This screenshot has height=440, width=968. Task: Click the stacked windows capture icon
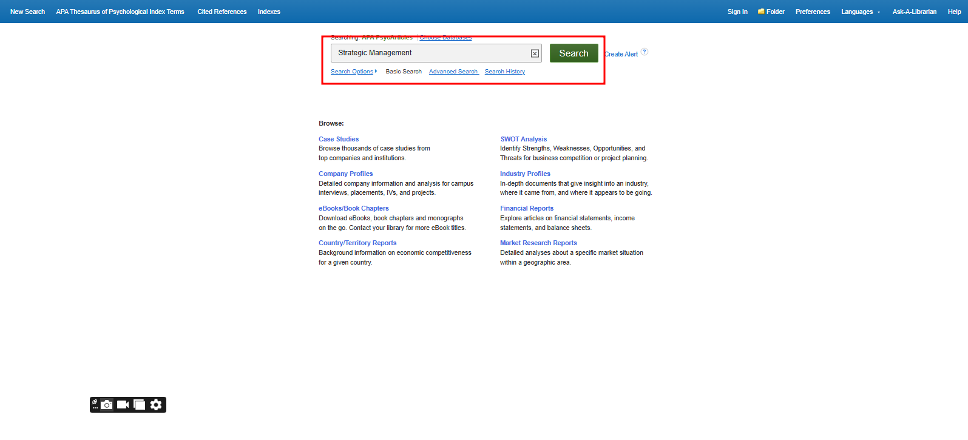tap(140, 405)
